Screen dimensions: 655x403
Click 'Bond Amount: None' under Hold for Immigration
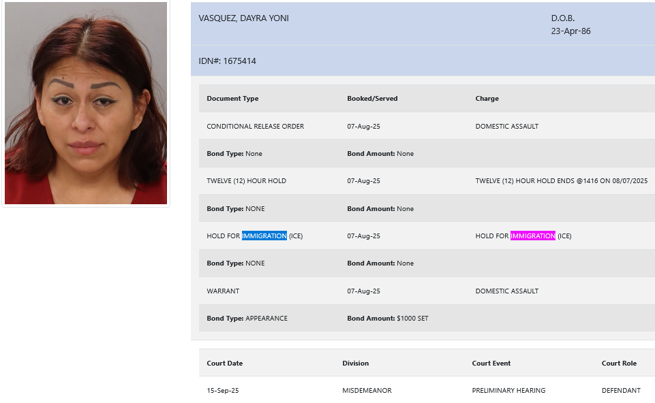click(380, 263)
